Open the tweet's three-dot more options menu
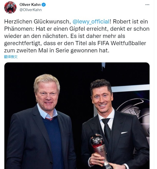 tap(147, 5)
